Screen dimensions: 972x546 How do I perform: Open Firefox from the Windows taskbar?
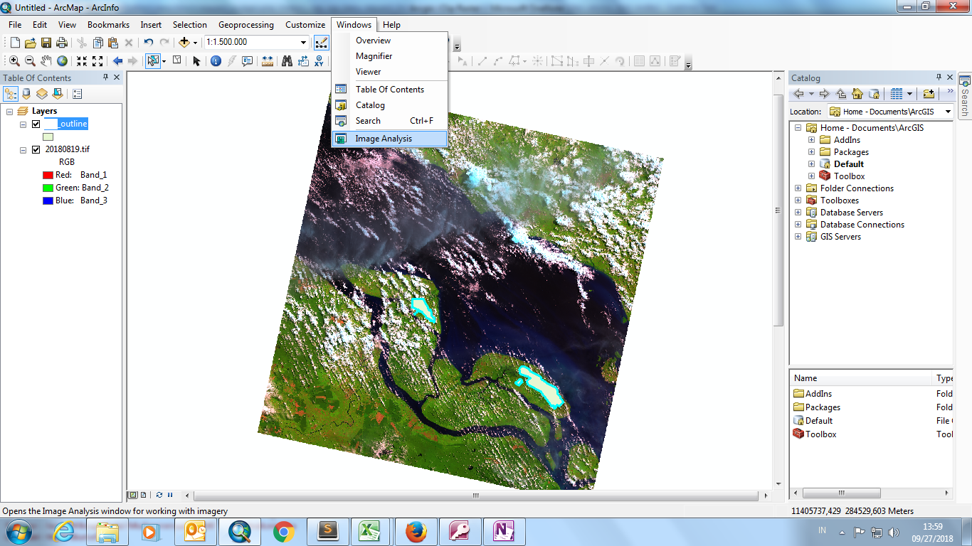[416, 531]
